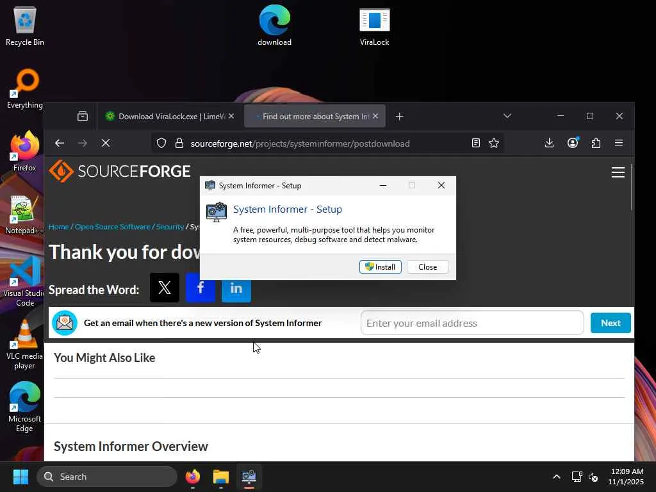Viewport: 656px width, 492px height.
Task: Install System Informer from the setup dialog
Action: [381, 267]
